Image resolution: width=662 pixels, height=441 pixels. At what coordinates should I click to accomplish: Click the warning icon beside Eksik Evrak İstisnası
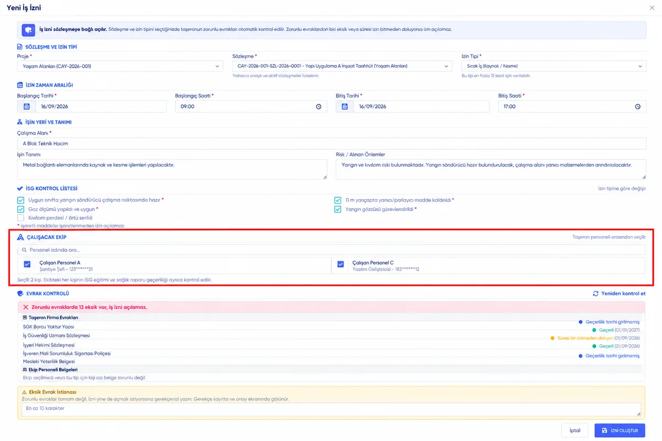point(24,392)
